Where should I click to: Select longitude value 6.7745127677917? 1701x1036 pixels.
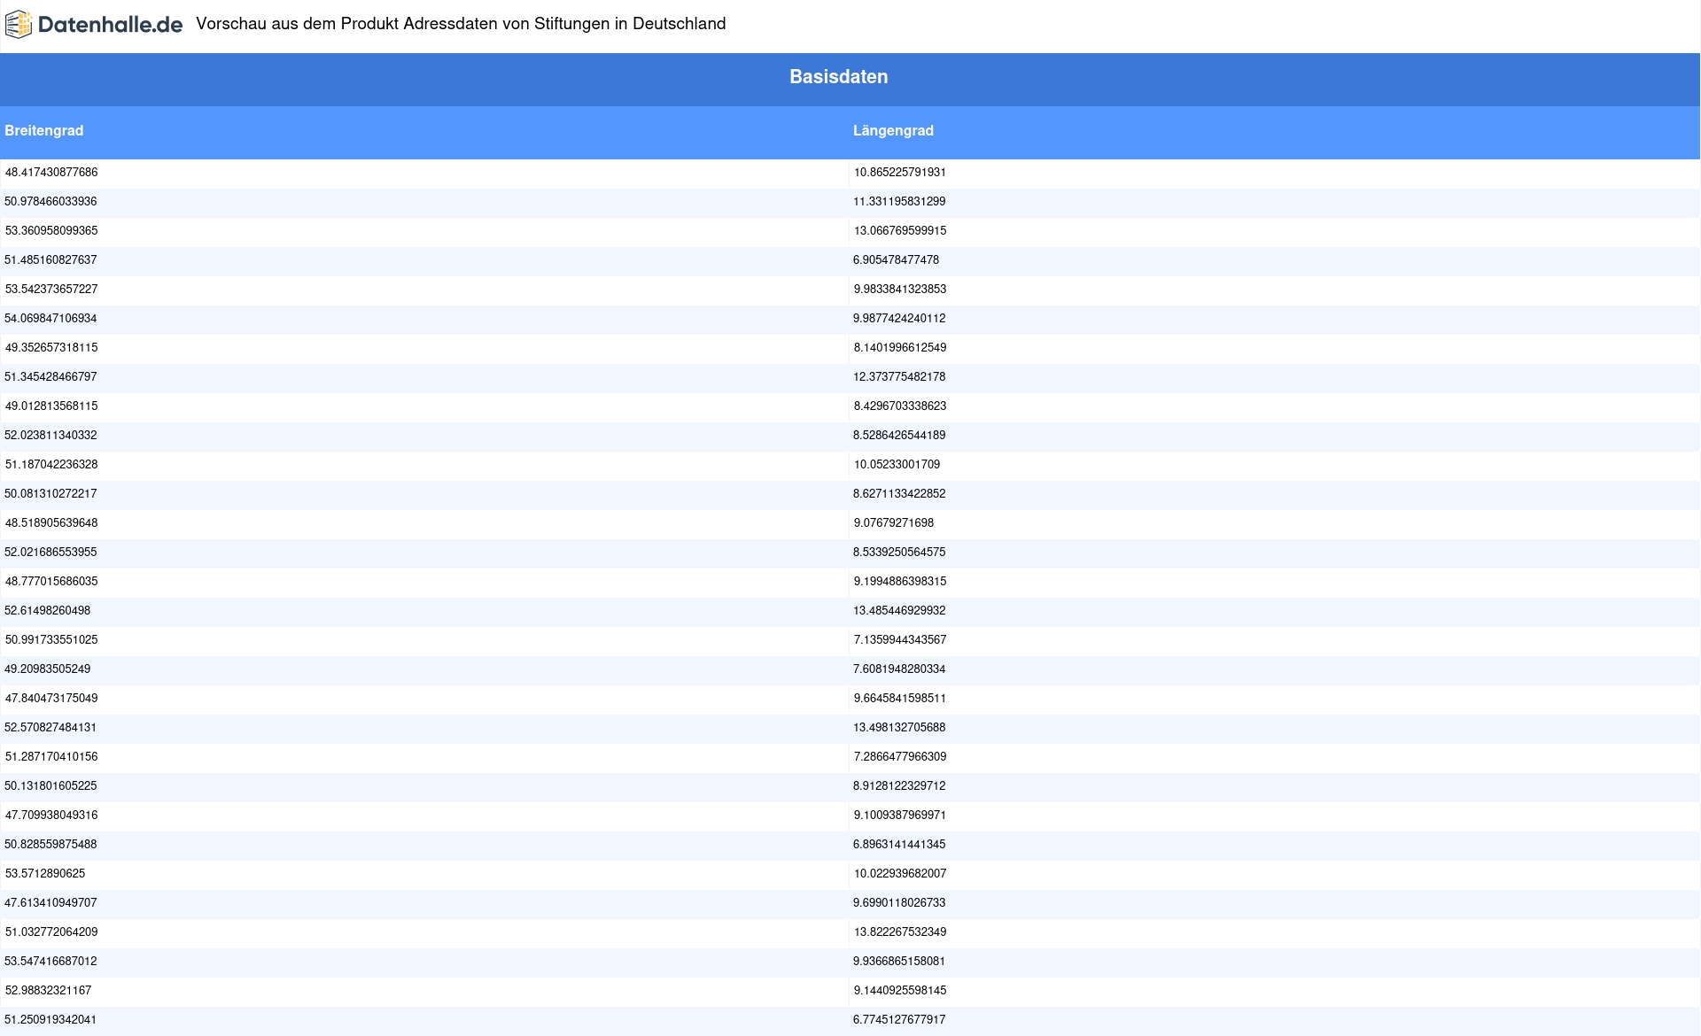[899, 1020]
